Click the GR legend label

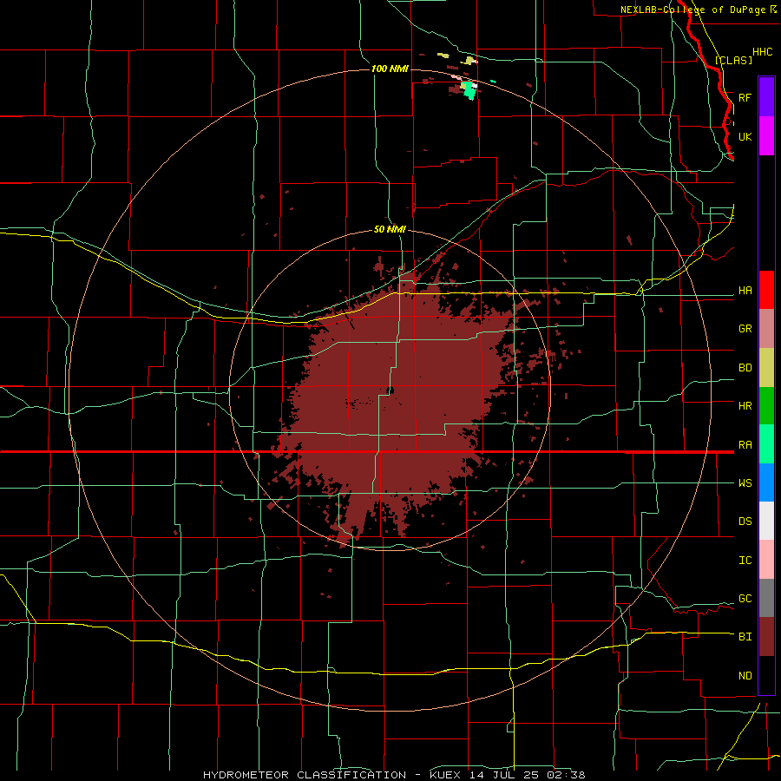745,329
